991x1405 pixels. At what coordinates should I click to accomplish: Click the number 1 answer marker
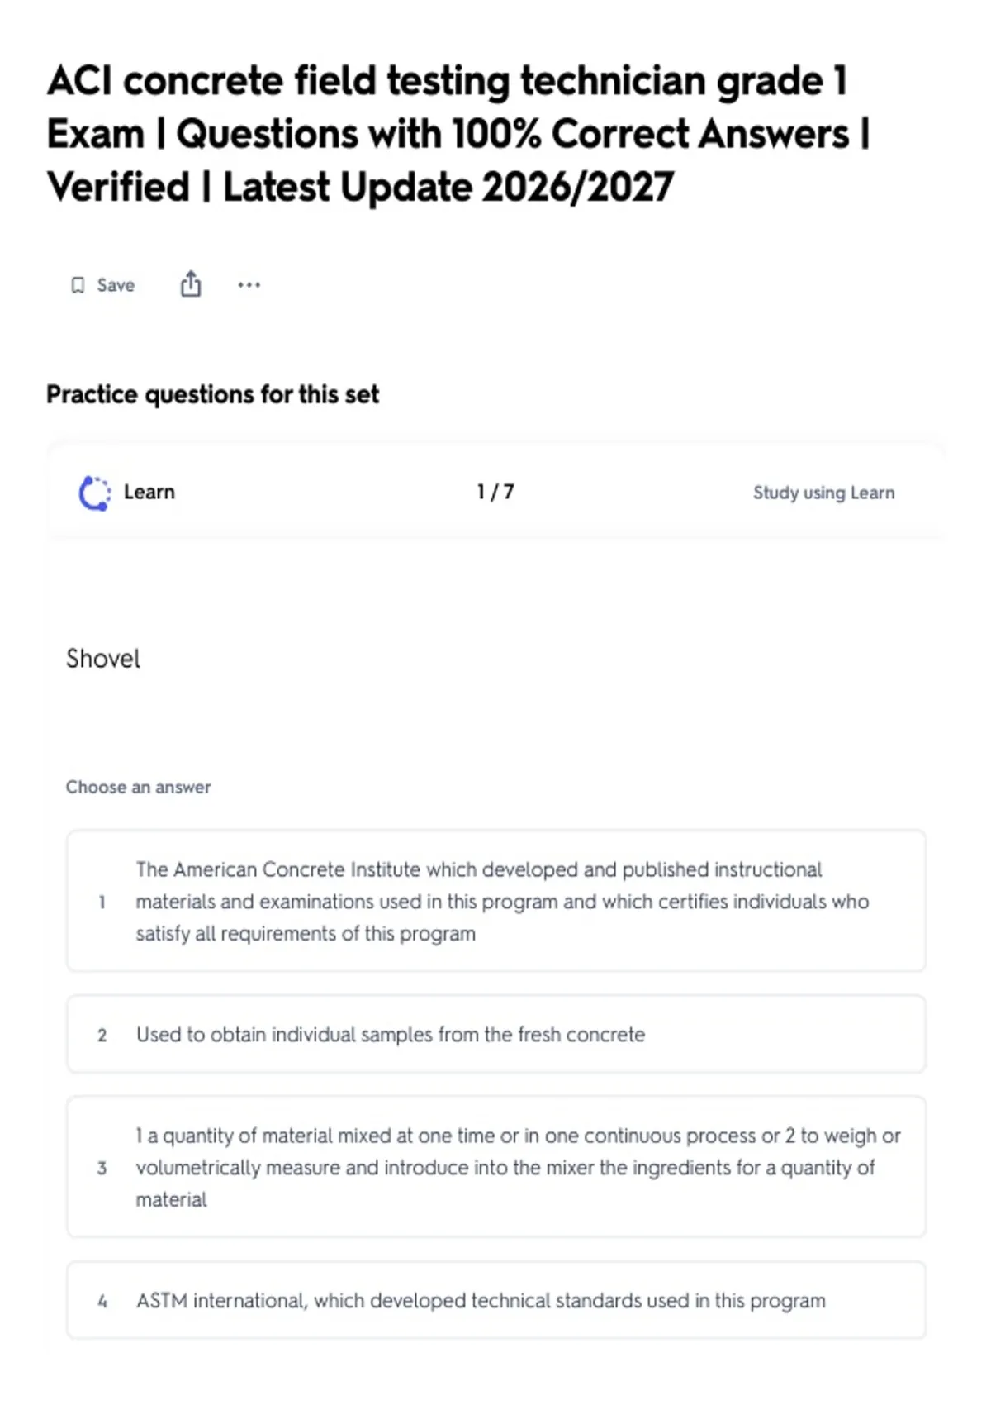coord(102,902)
